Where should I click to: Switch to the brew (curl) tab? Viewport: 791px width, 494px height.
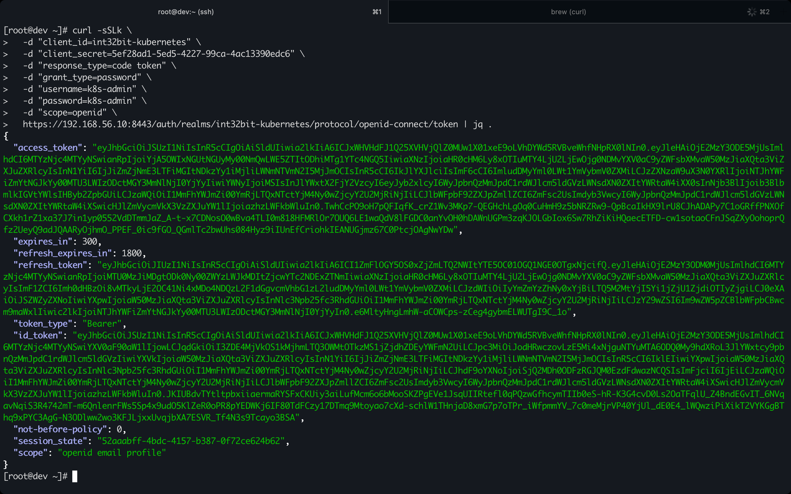pos(568,12)
